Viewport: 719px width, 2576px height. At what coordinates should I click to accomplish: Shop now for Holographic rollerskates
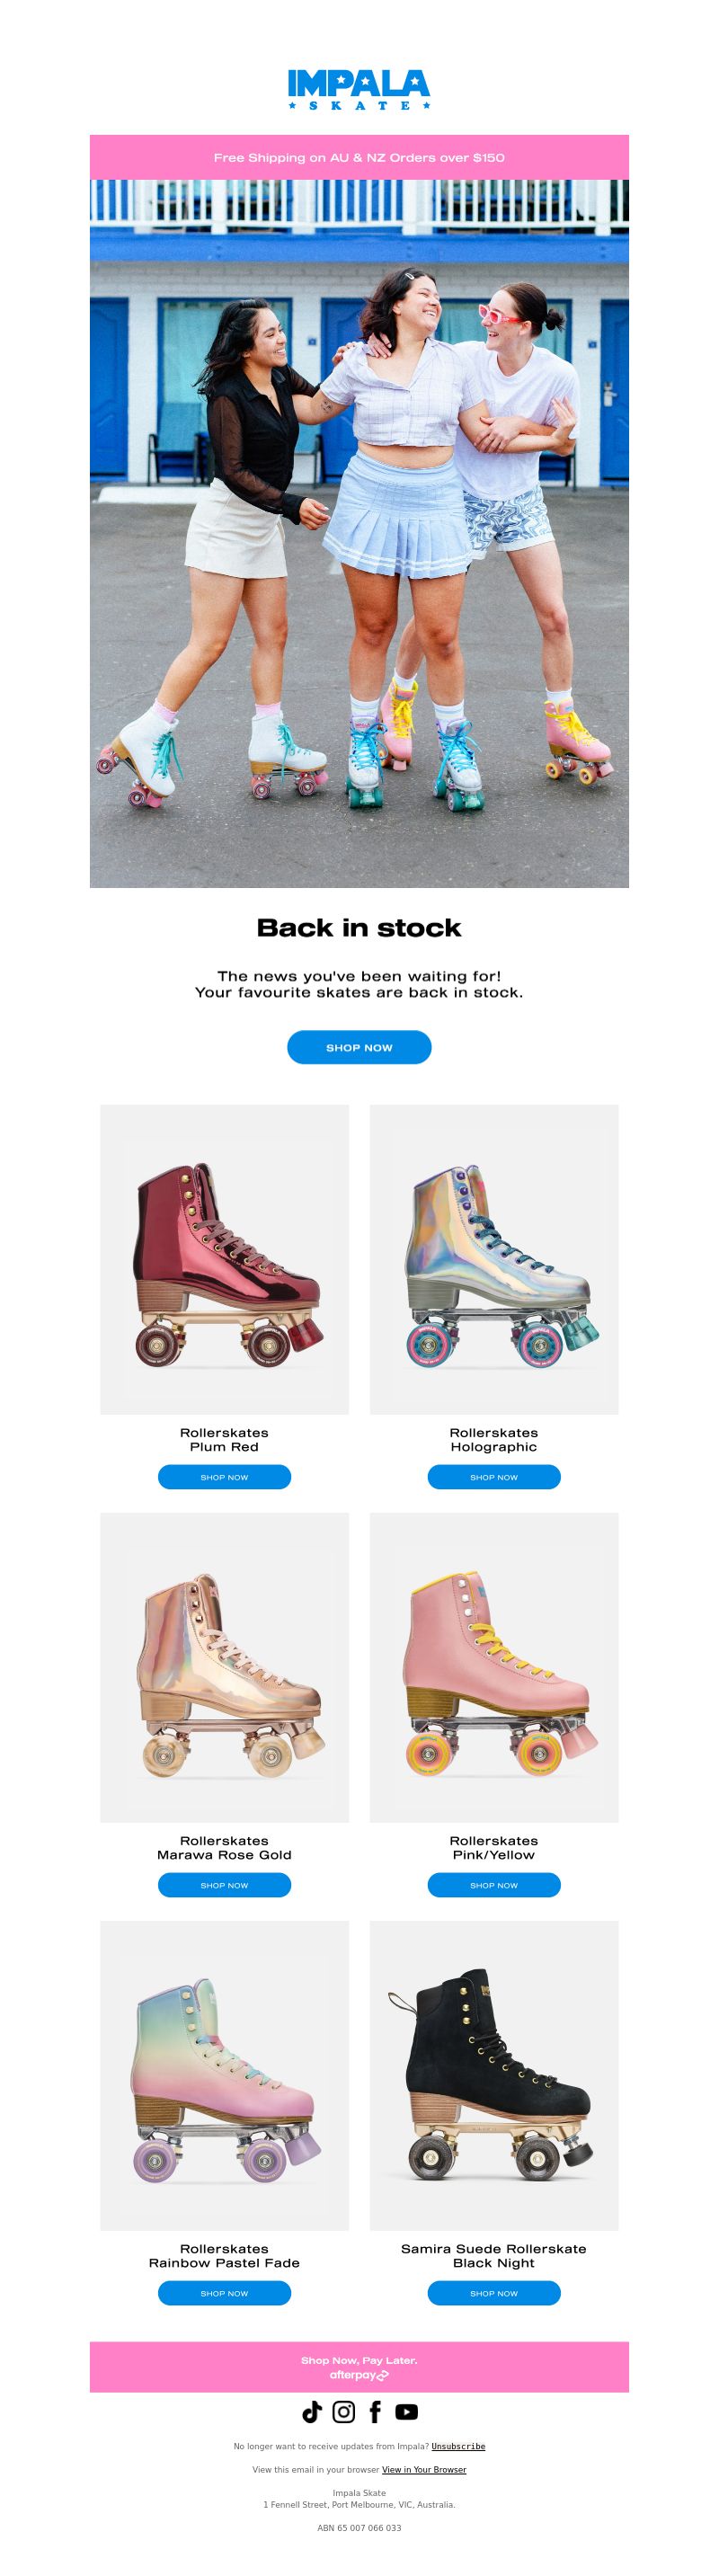pos(494,1477)
